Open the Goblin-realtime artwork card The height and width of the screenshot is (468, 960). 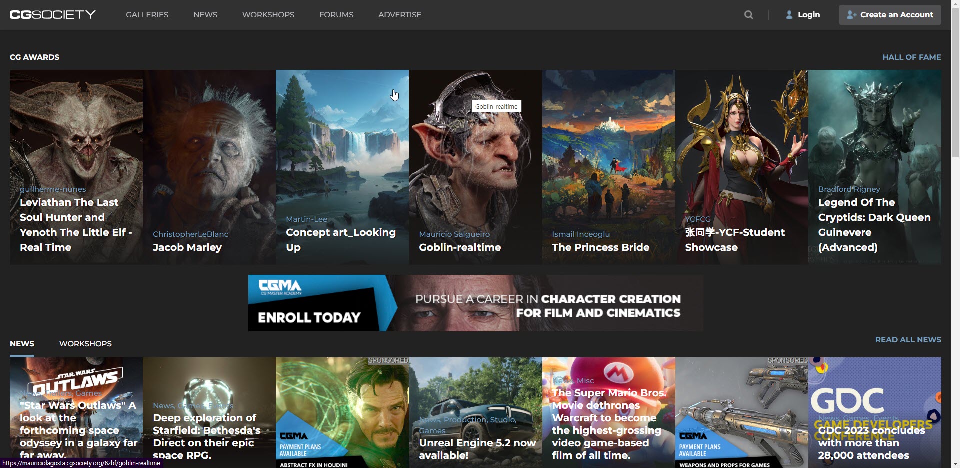(475, 167)
